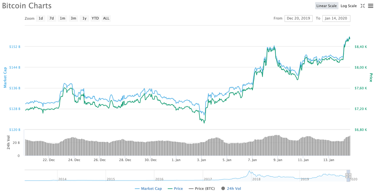This screenshot has width=377, height=192.
Task: Toggle Market Cap series in legend
Action: tap(148, 189)
